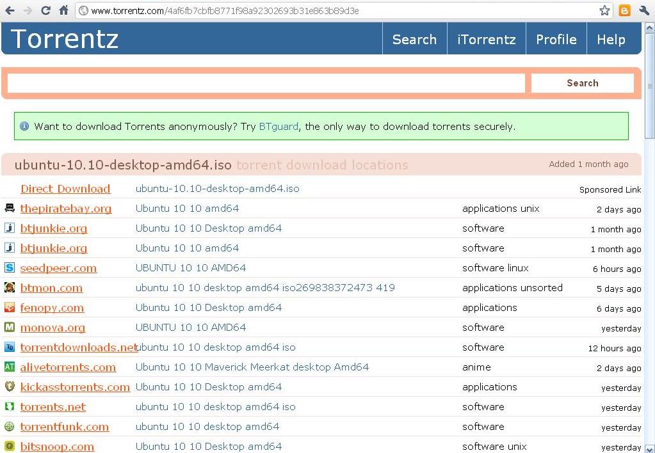This screenshot has width=655, height=453.
Task: Click the bitsnoop.com favicon
Action: [x=9, y=446]
